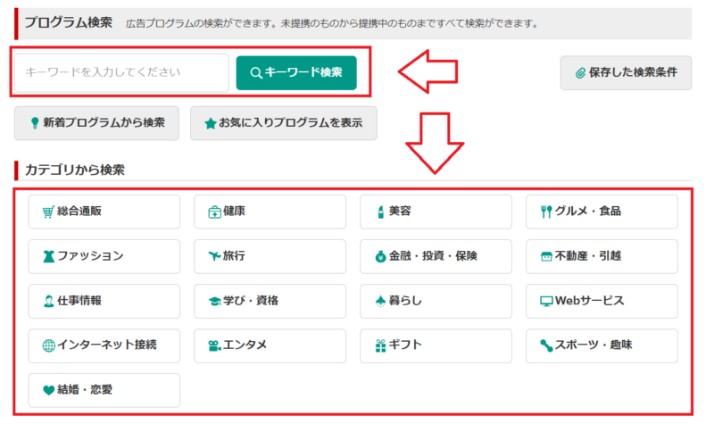
Task: Click the graduation cap icon for 学び・資格
Action: pyautogui.click(x=214, y=301)
